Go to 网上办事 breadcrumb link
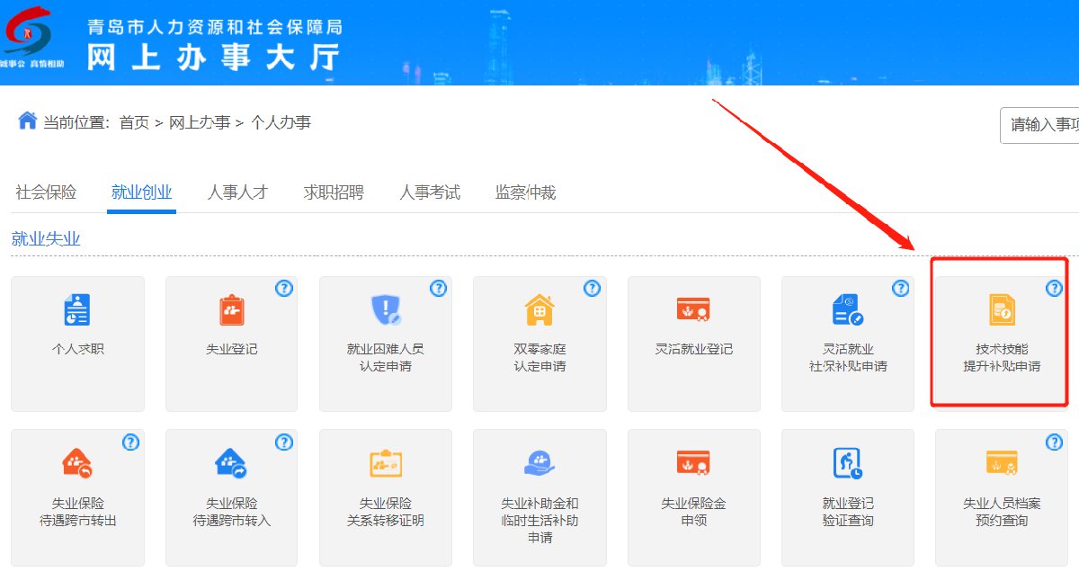The height and width of the screenshot is (572, 1079). 200,123
